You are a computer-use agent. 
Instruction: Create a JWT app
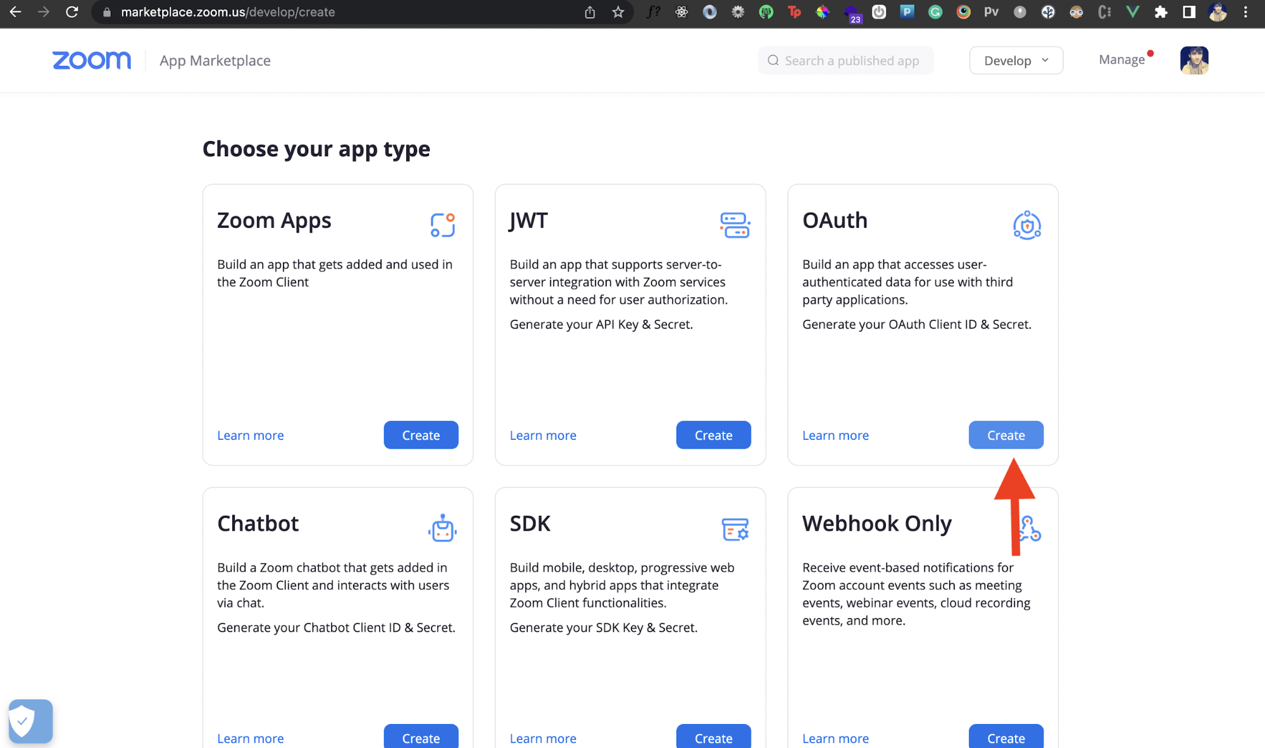tap(713, 435)
